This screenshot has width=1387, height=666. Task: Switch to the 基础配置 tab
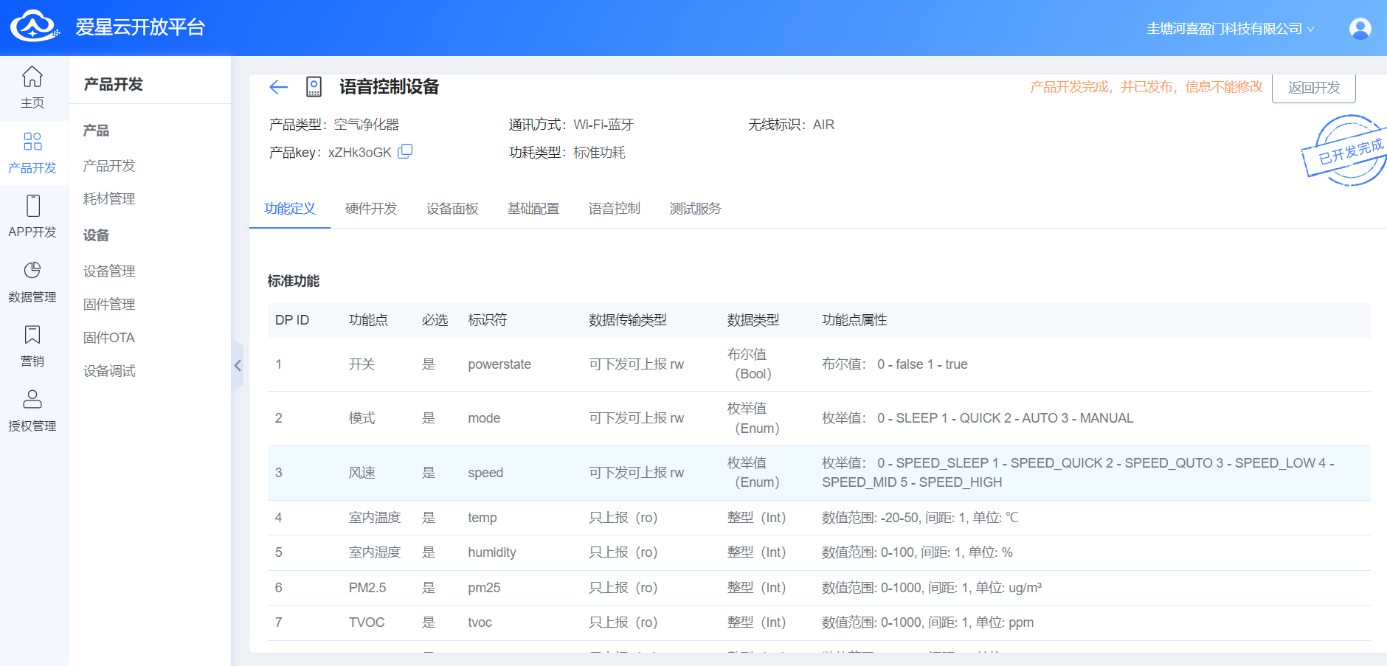[x=533, y=209]
